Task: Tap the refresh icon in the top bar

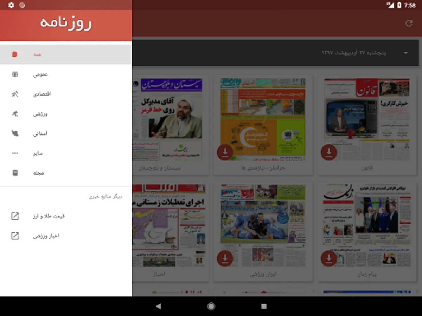Action: click(409, 23)
